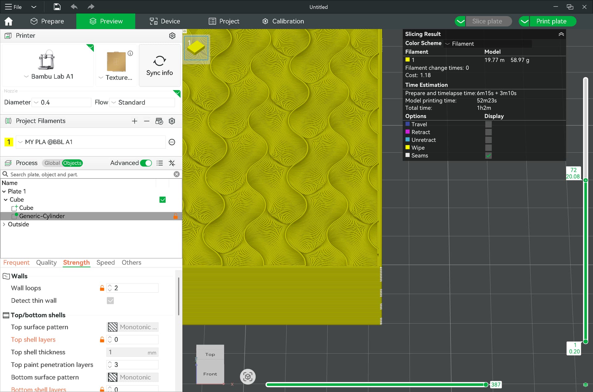Add a project filament

tap(134, 121)
